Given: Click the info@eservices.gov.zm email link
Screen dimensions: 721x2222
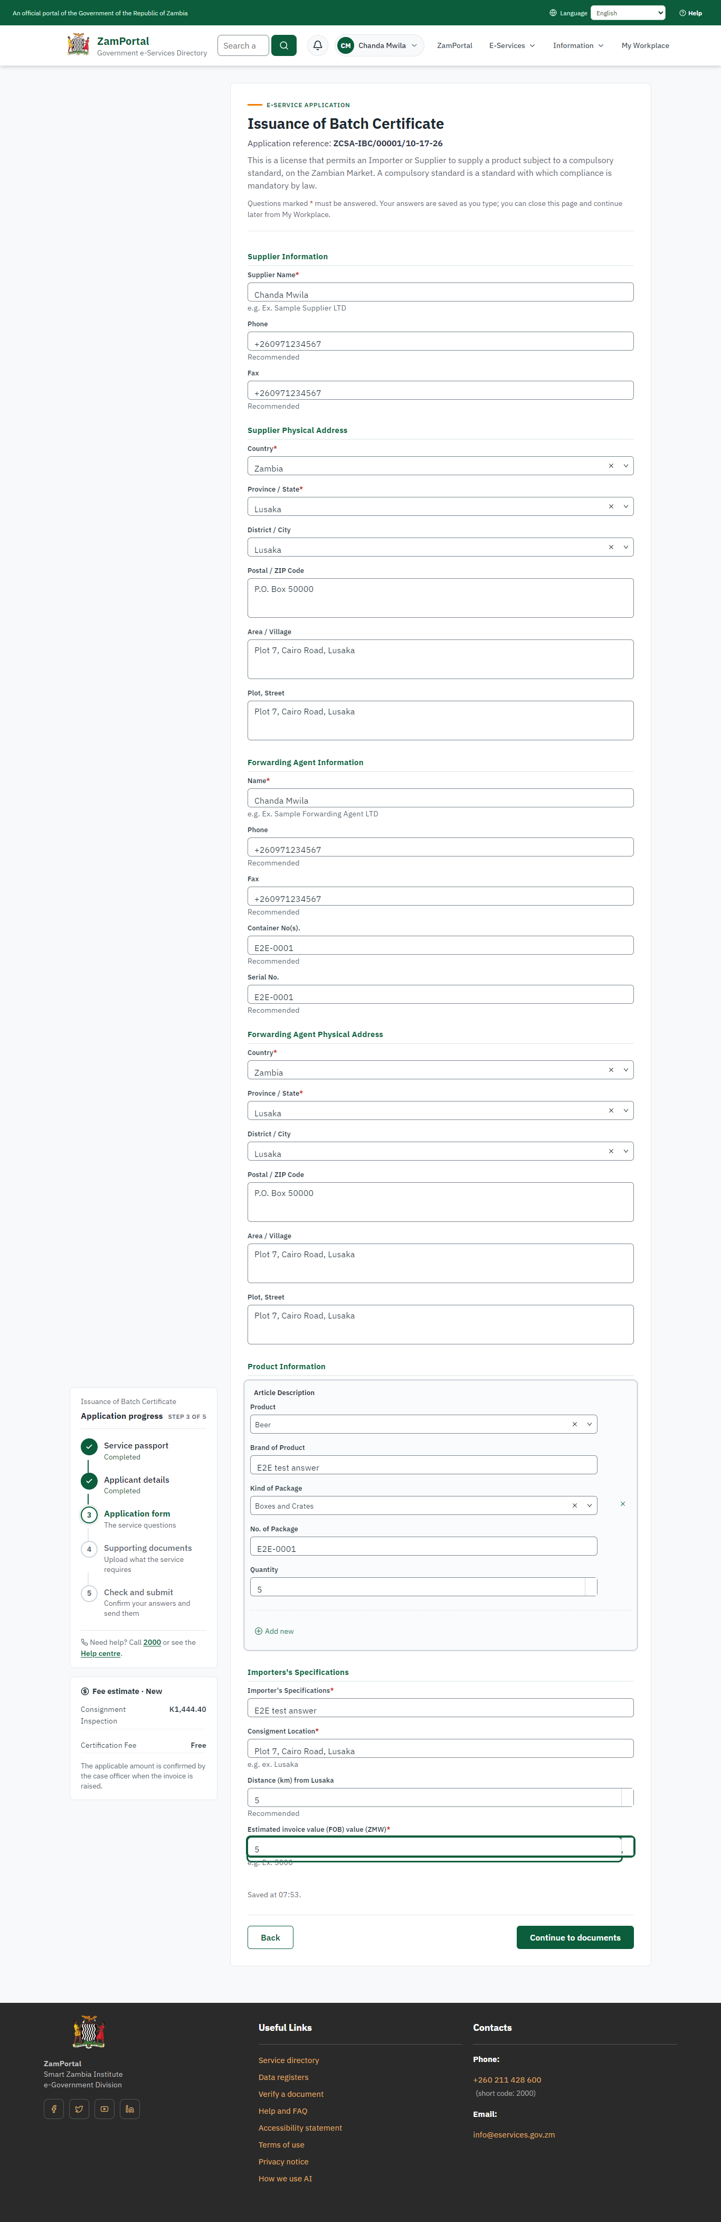Looking at the screenshot, I should pyautogui.click(x=514, y=2135).
